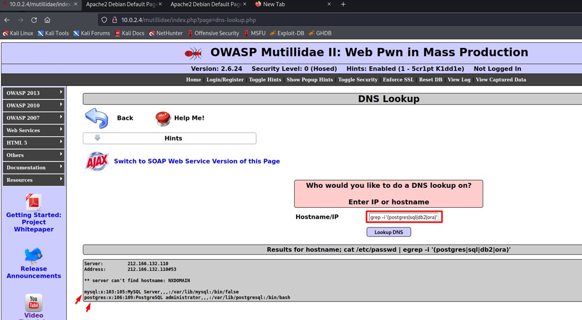Go to the browser home page

tap(47, 20)
